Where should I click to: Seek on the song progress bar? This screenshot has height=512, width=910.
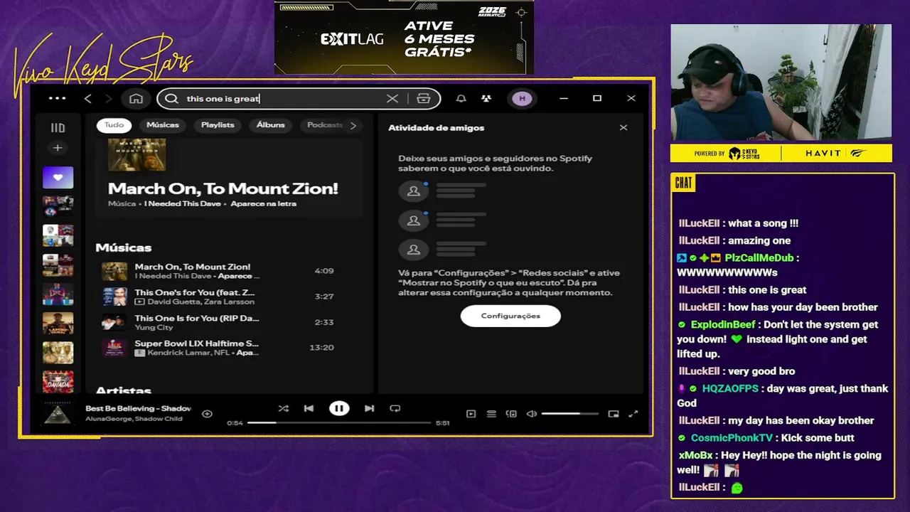(339, 422)
